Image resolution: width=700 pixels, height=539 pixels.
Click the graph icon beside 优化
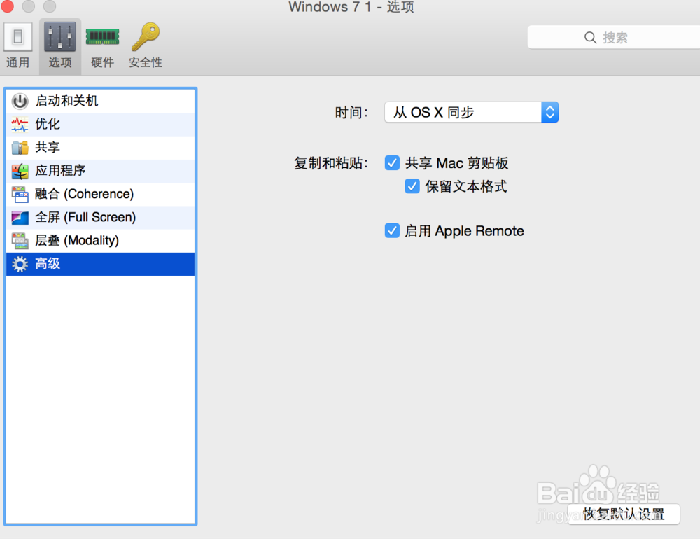[20, 125]
